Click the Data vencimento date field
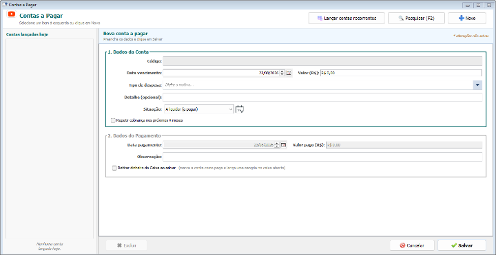 (221, 73)
